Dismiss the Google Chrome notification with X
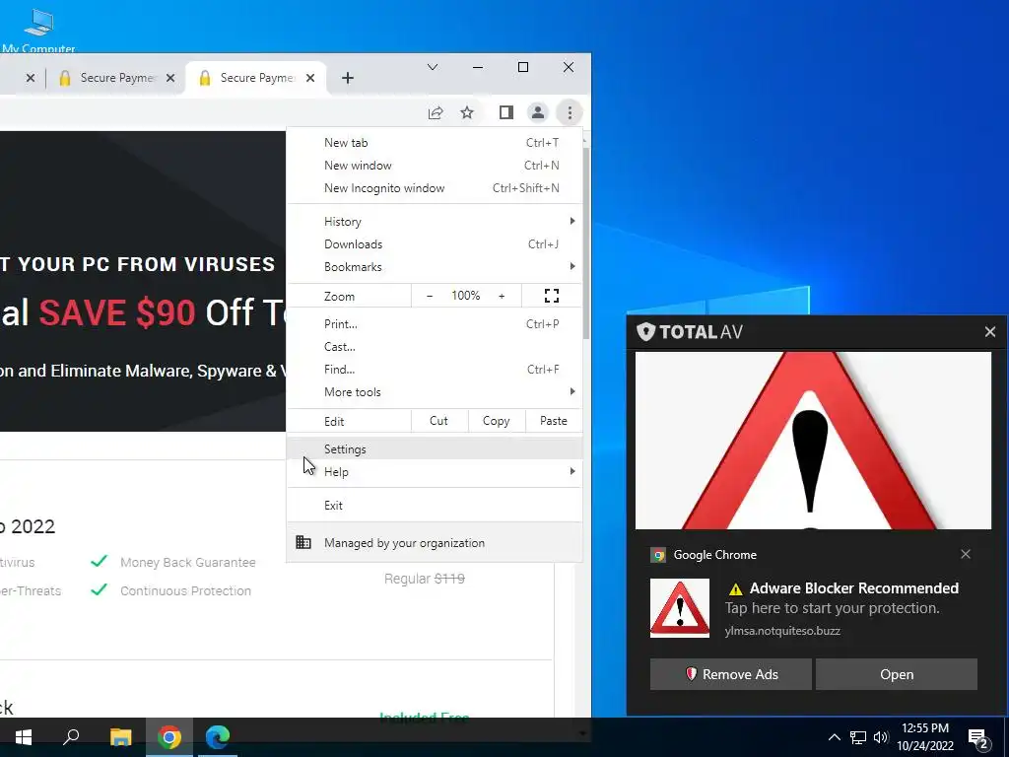The height and width of the screenshot is (757, 1009). 966,554
